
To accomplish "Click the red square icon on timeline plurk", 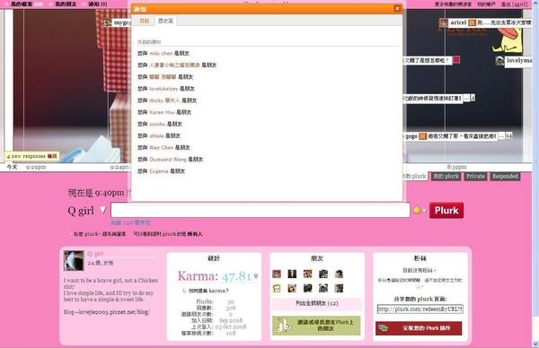I will [456, 60].
